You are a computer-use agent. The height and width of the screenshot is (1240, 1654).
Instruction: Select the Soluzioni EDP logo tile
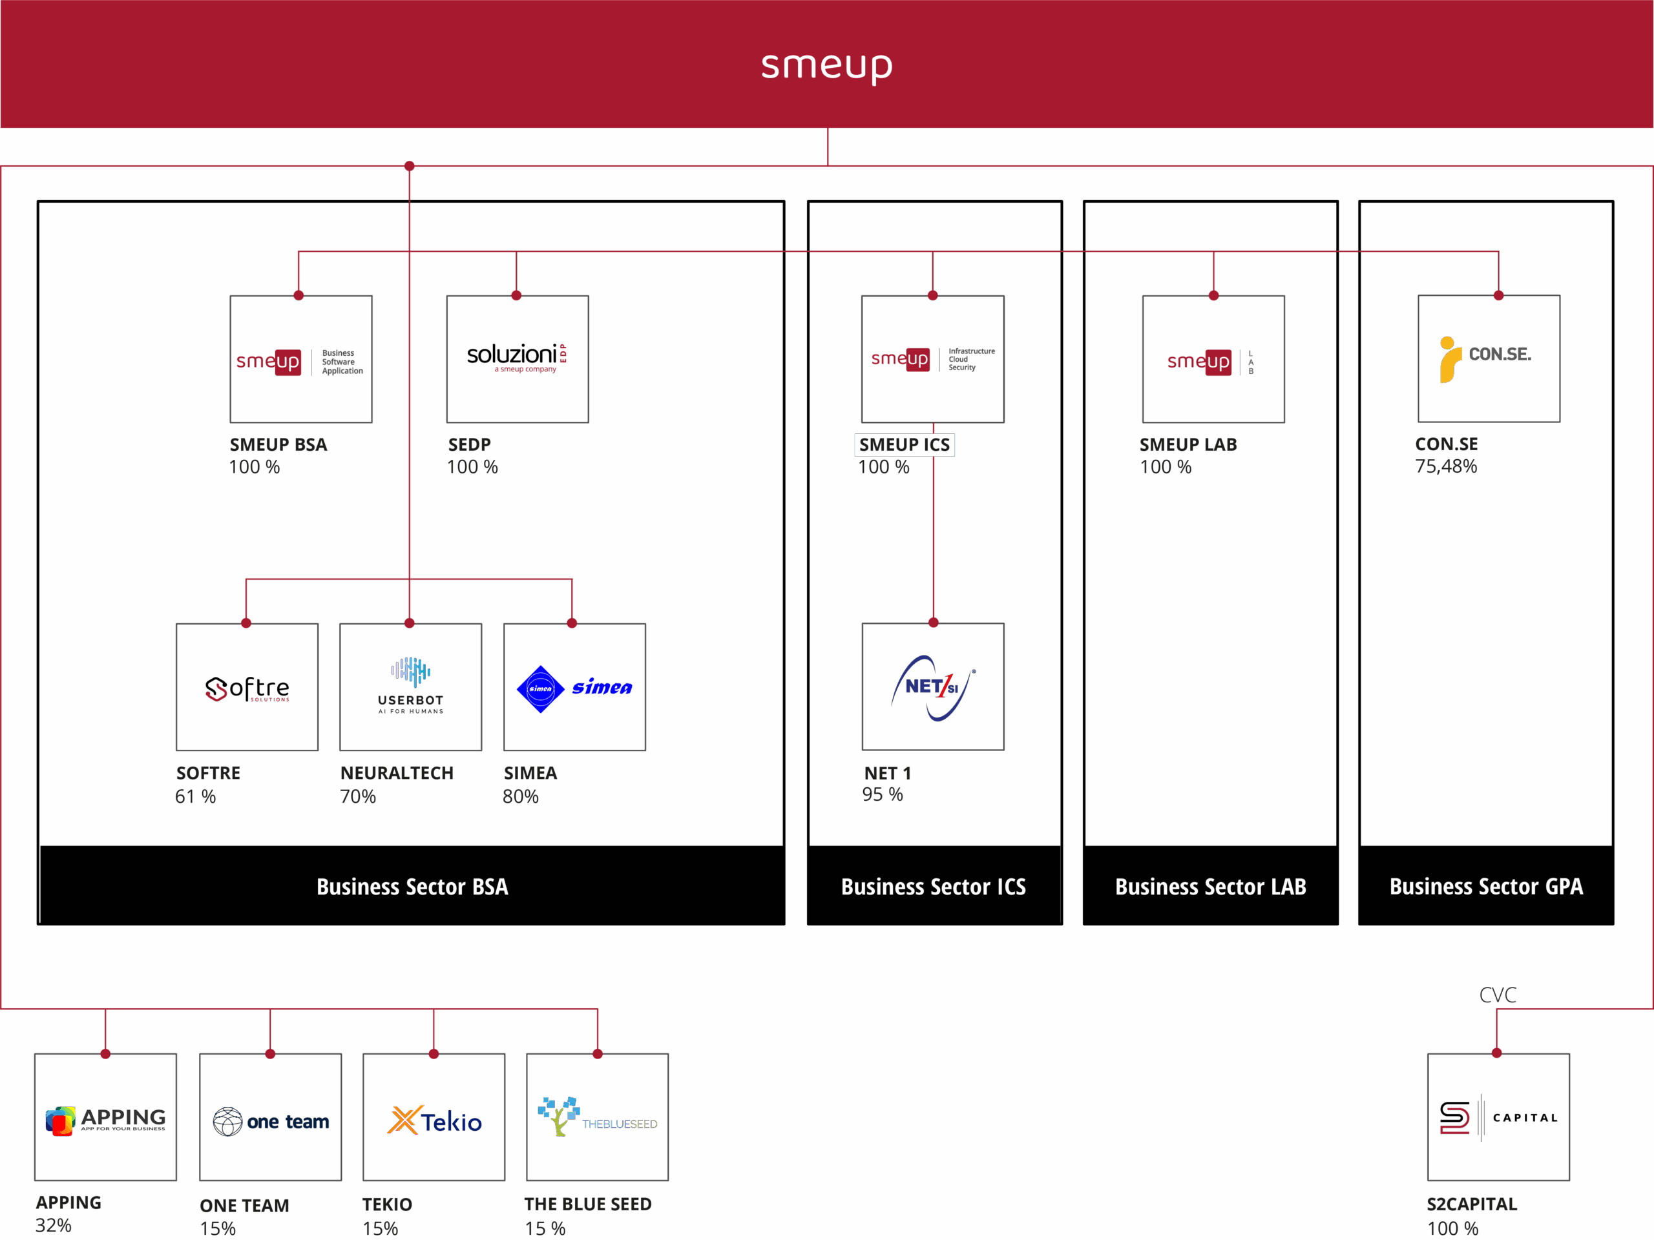517,360
